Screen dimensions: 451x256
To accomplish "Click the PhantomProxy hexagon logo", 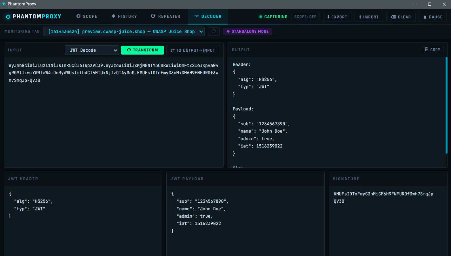I will (8, 17).
